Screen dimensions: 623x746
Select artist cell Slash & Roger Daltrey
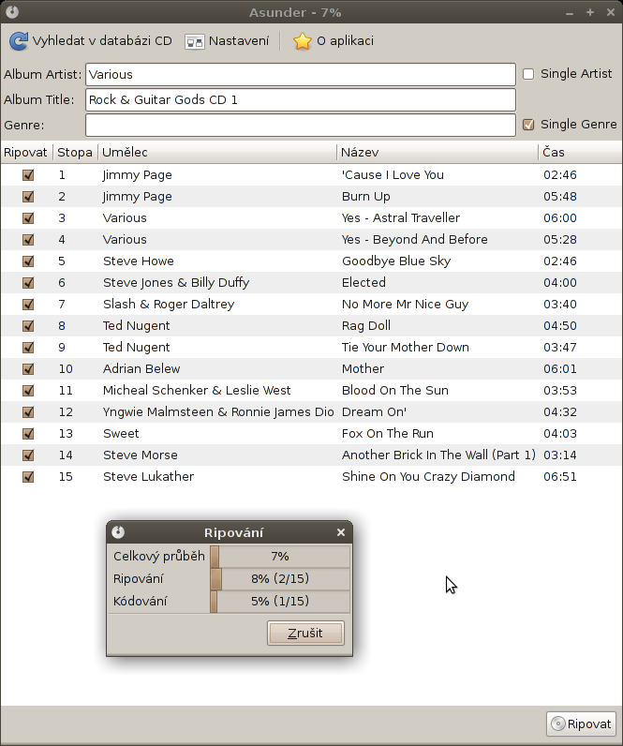(x=169, y=305)
